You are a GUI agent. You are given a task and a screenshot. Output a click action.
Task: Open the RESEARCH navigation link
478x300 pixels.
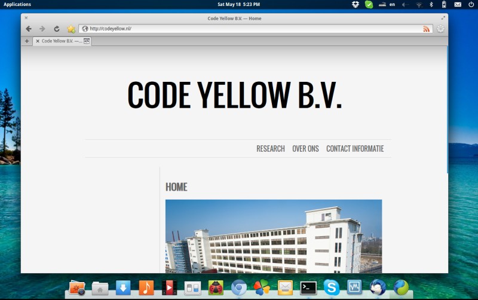(270, 149)
